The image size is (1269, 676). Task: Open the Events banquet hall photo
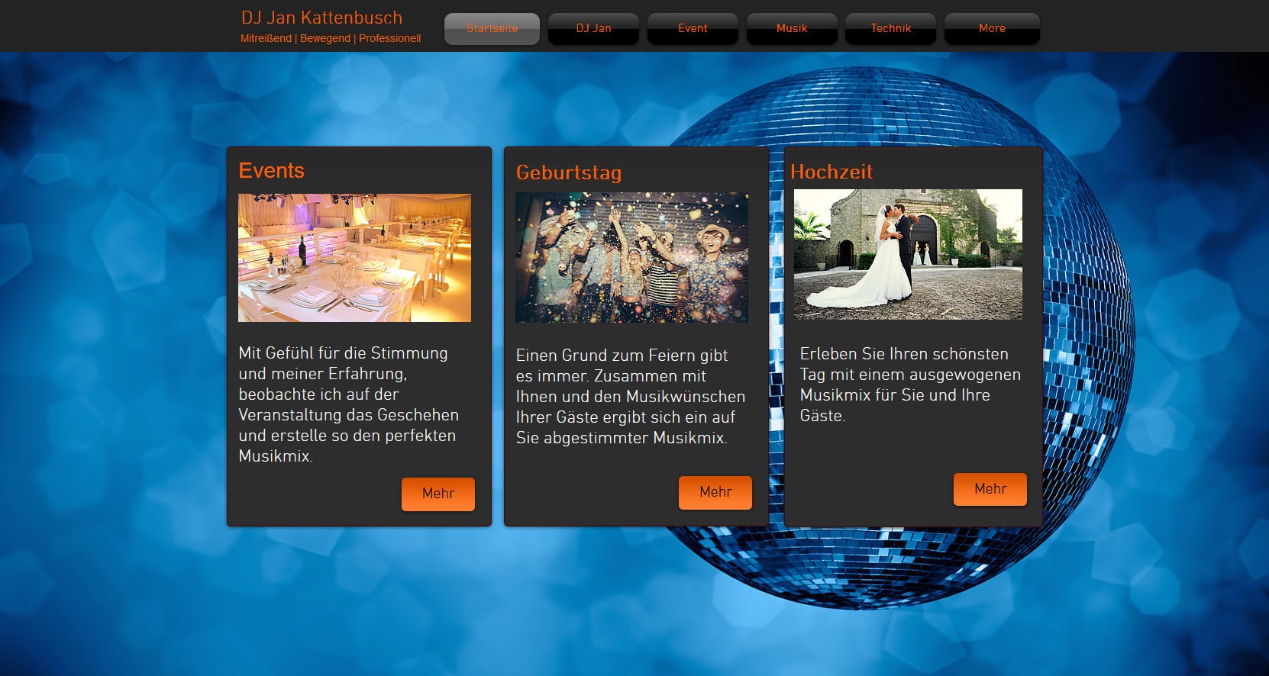pos(354,258)
